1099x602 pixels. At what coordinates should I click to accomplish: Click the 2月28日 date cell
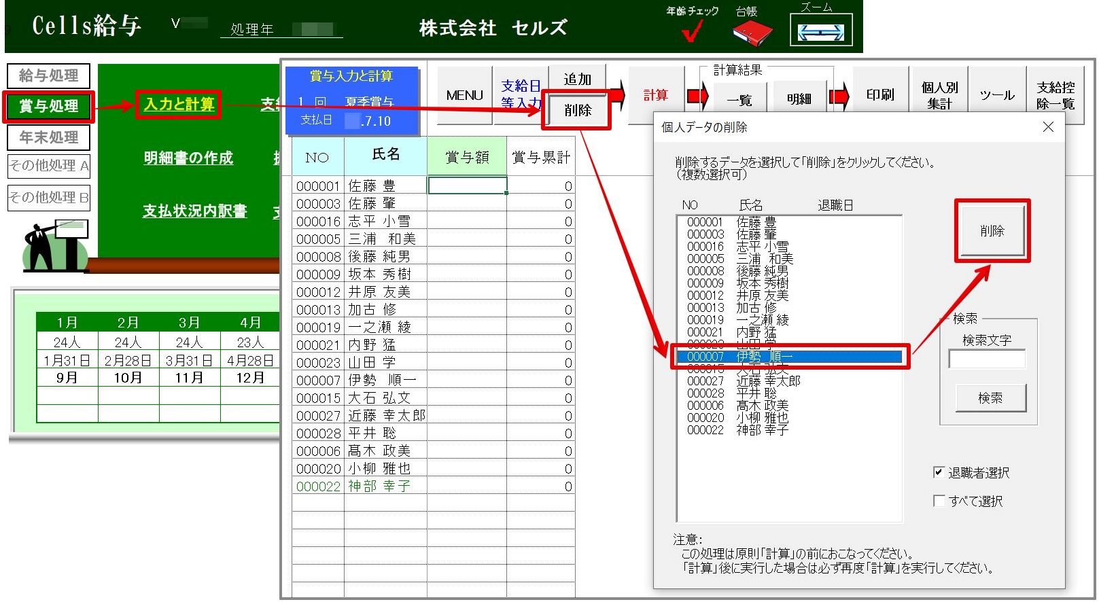[x=128, y=361]
